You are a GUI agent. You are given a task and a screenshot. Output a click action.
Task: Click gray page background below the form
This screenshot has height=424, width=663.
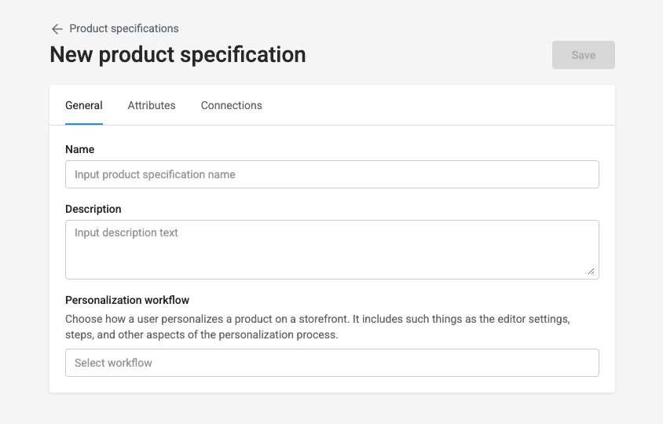click(331, 409)
